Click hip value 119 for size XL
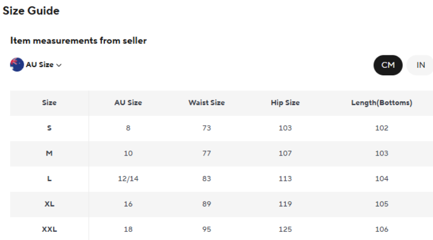 pos(285,204)
